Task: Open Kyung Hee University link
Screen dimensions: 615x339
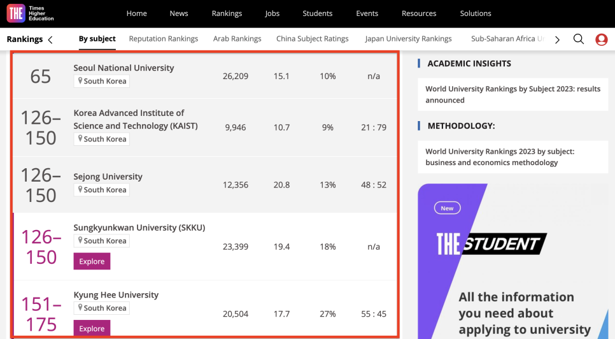Action: click(x=116, y=294)
